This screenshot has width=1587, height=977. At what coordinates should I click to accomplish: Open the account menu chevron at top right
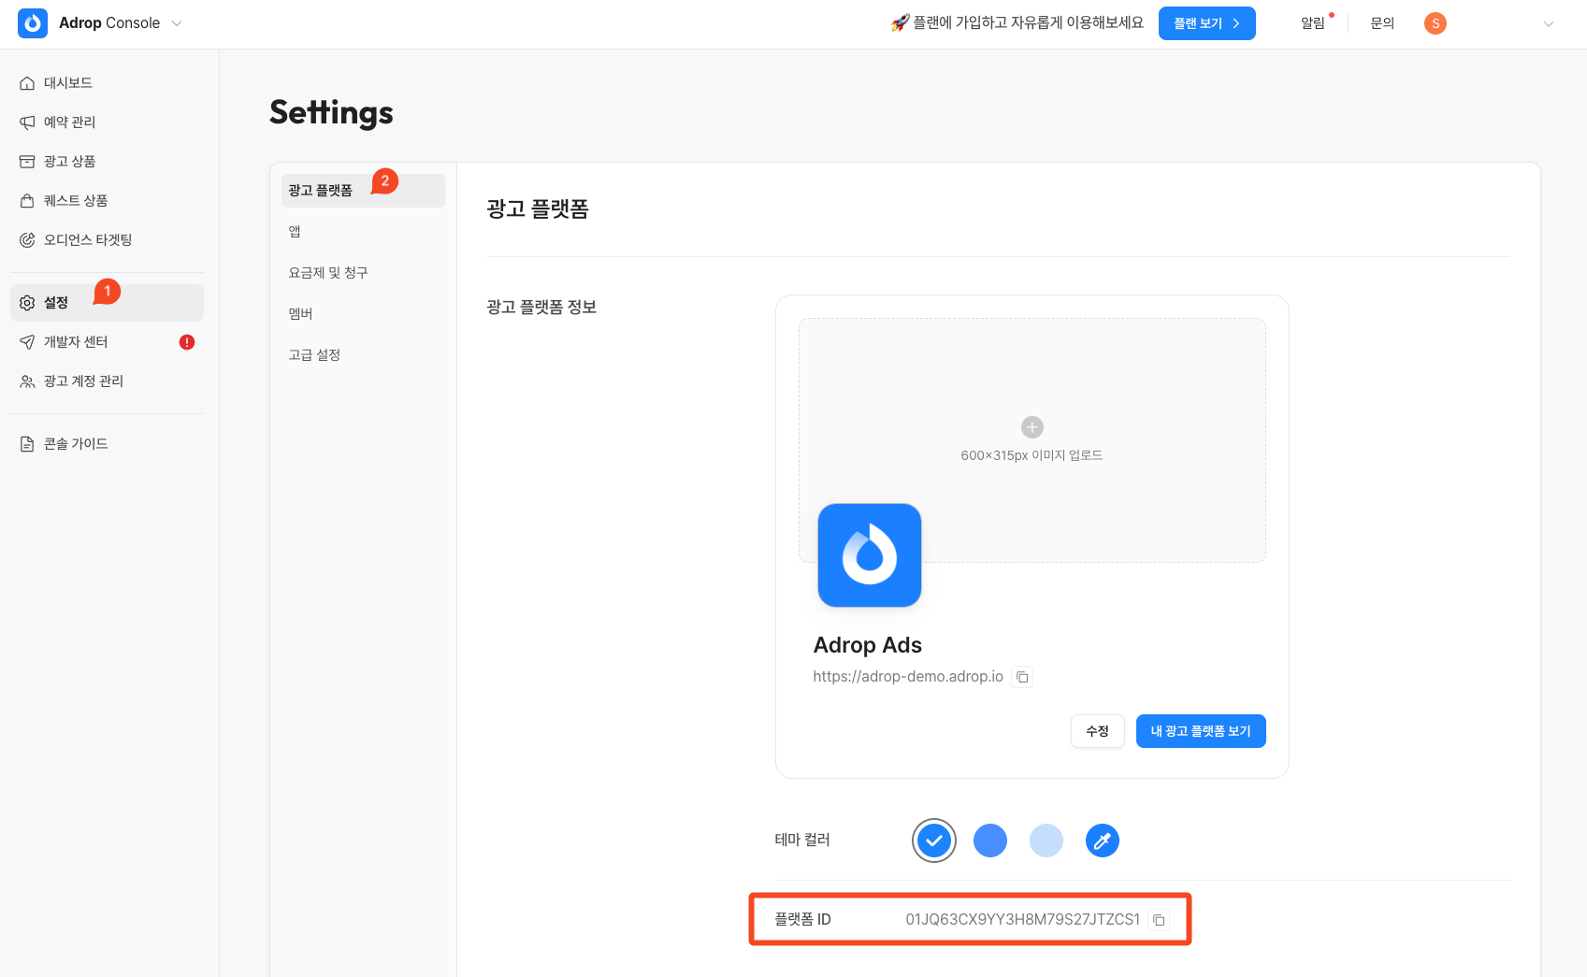pyautogui.click(x=1548, y=24)
